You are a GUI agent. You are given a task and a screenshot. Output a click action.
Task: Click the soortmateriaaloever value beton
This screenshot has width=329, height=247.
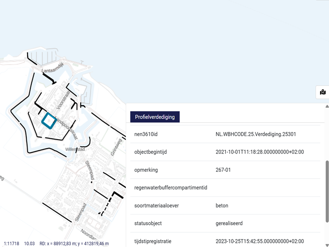(222, 205)
